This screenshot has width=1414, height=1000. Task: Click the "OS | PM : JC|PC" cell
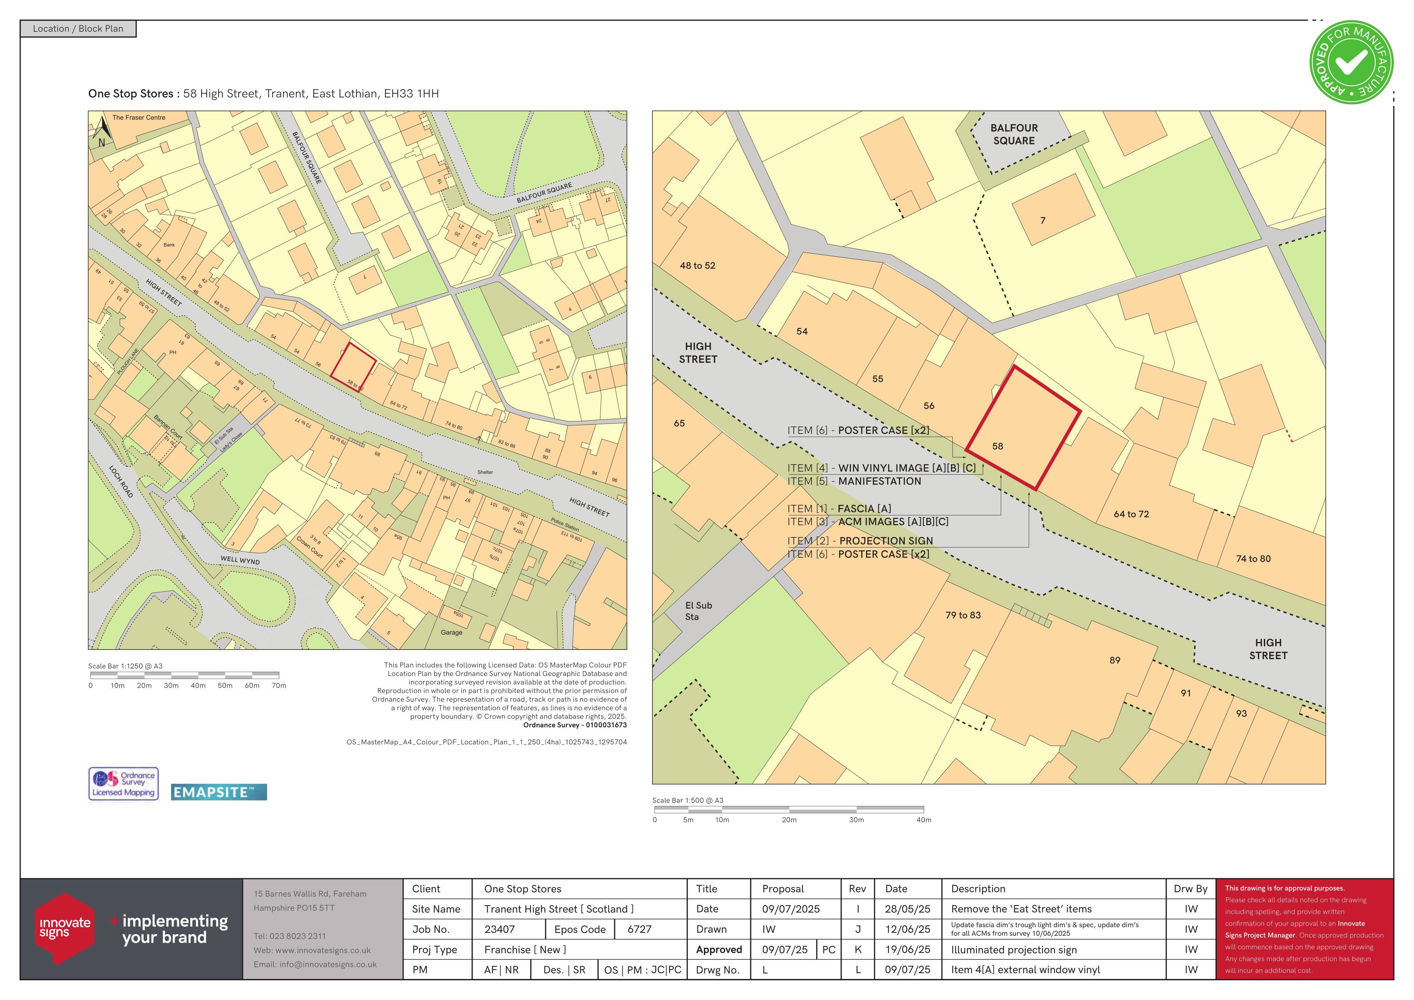click(x=642, y=970)
